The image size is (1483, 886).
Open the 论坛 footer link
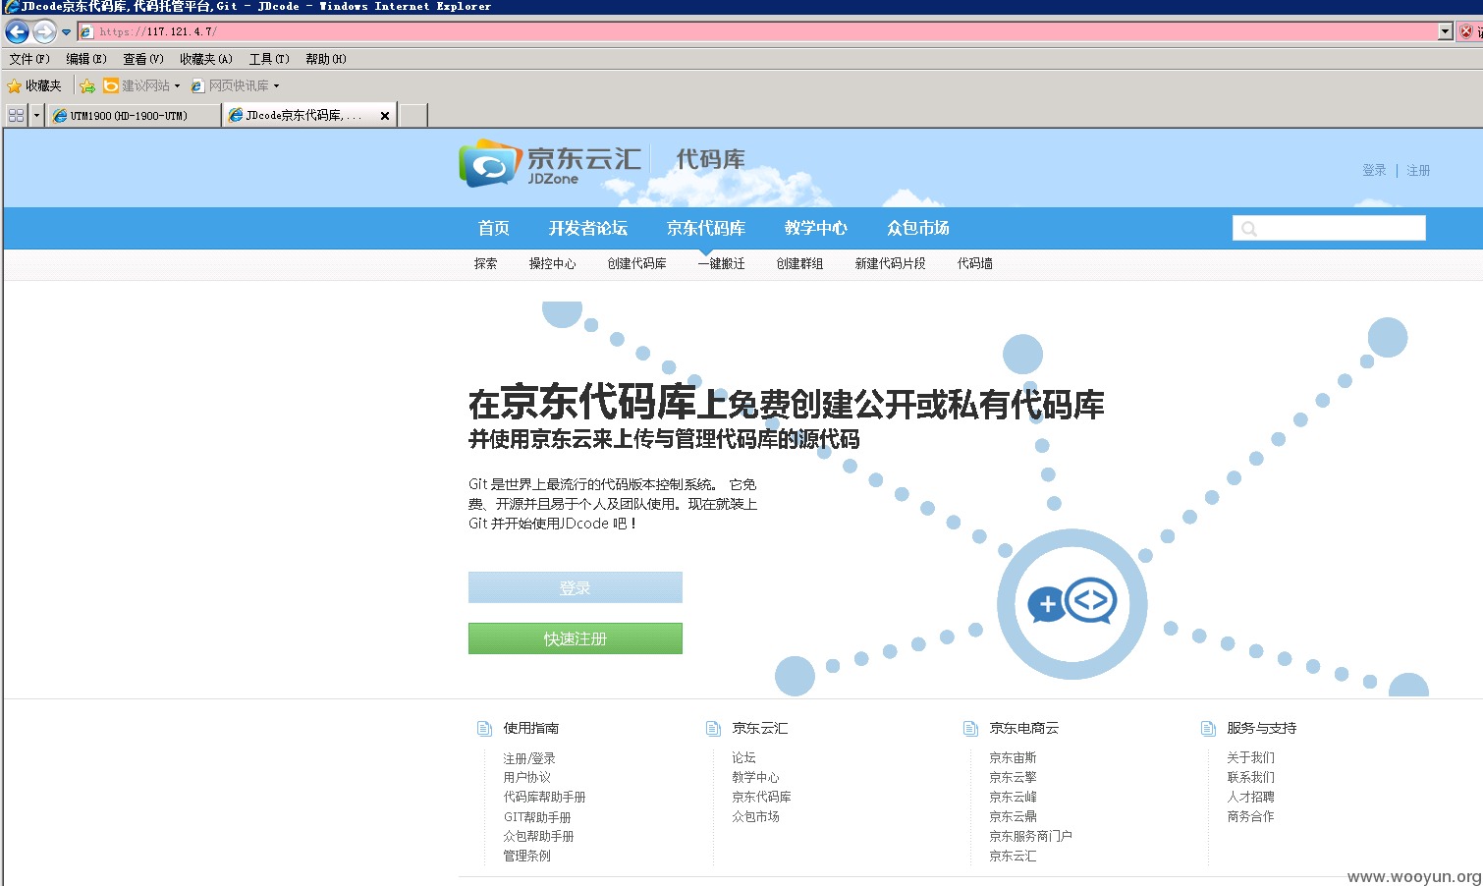[743, 757]
